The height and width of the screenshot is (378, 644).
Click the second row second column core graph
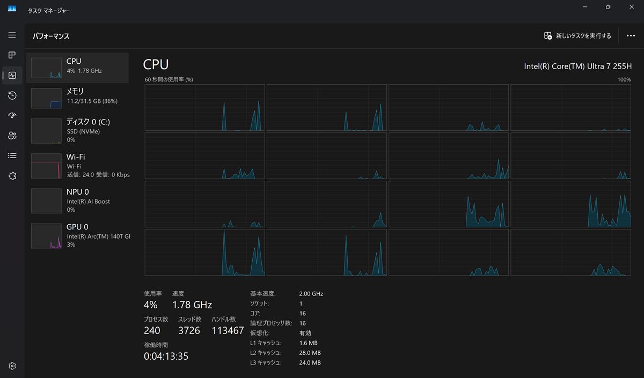coord(327,156)
